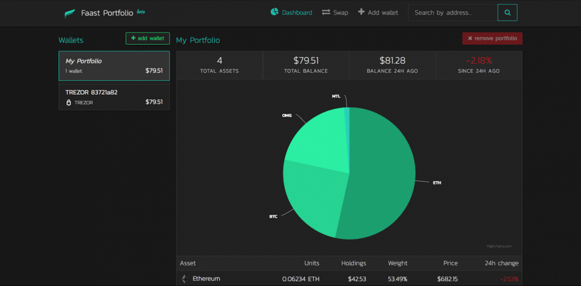The height and width of the screenshot is (286, 581).
Task: Click the TREZOR lock icon
Action: point(69,103)
